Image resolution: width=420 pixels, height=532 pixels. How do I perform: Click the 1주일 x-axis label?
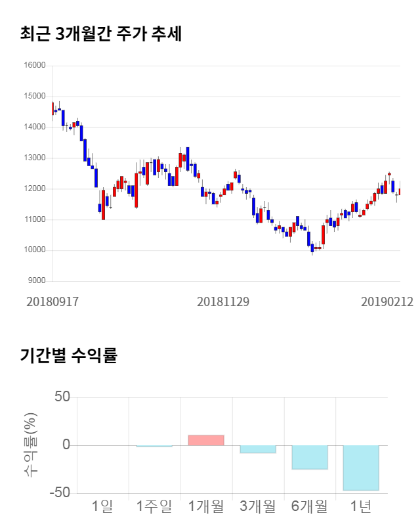[x=154, y=506]
